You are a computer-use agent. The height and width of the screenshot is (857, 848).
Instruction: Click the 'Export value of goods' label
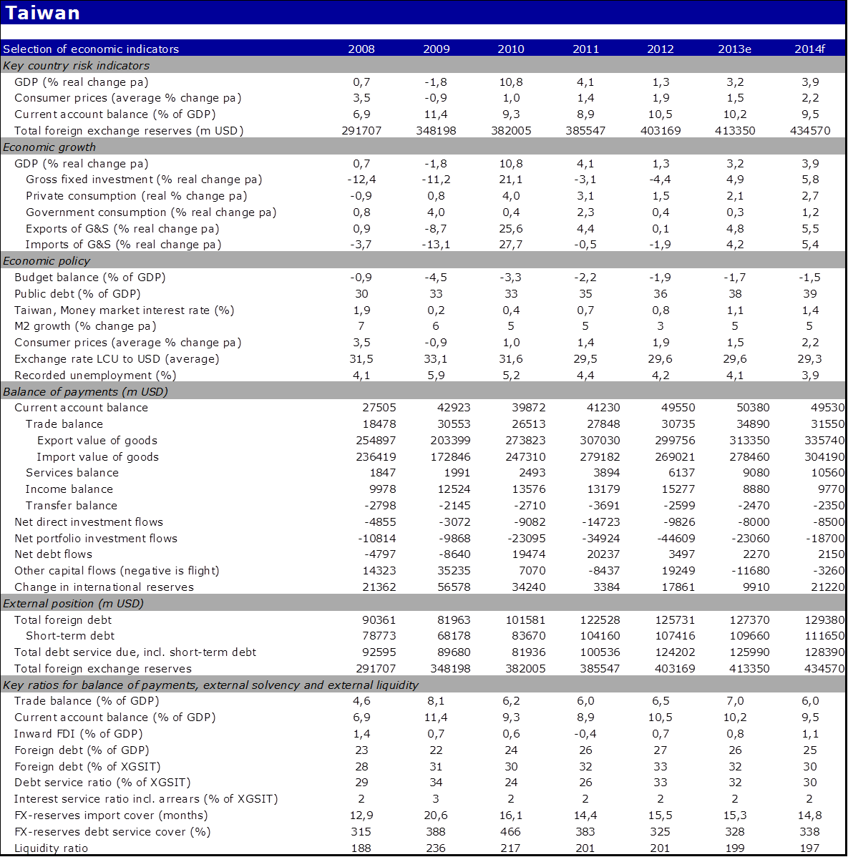tap(97, 440)
